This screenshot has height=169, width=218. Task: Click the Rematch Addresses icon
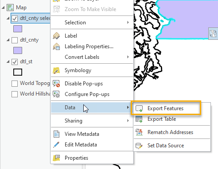(x=139, y=132)
